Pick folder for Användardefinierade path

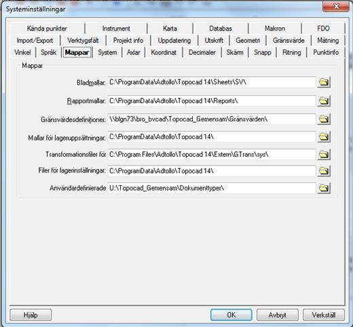click(x=324, y=188)
